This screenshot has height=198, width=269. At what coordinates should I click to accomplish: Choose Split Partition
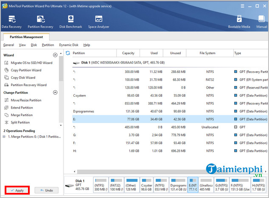point(17,123)
